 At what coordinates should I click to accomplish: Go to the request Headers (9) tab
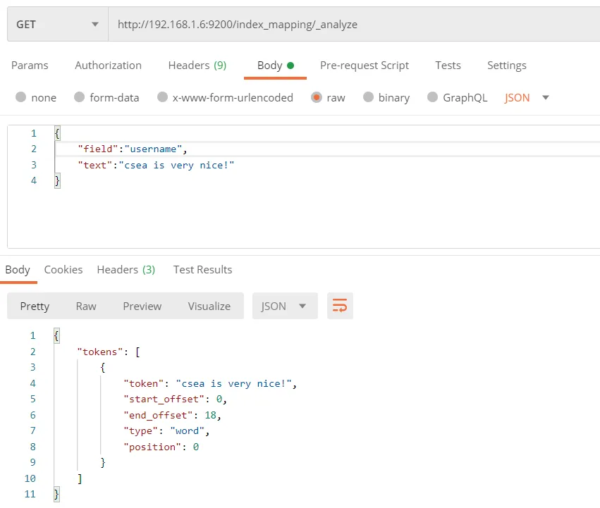point(197,65)
